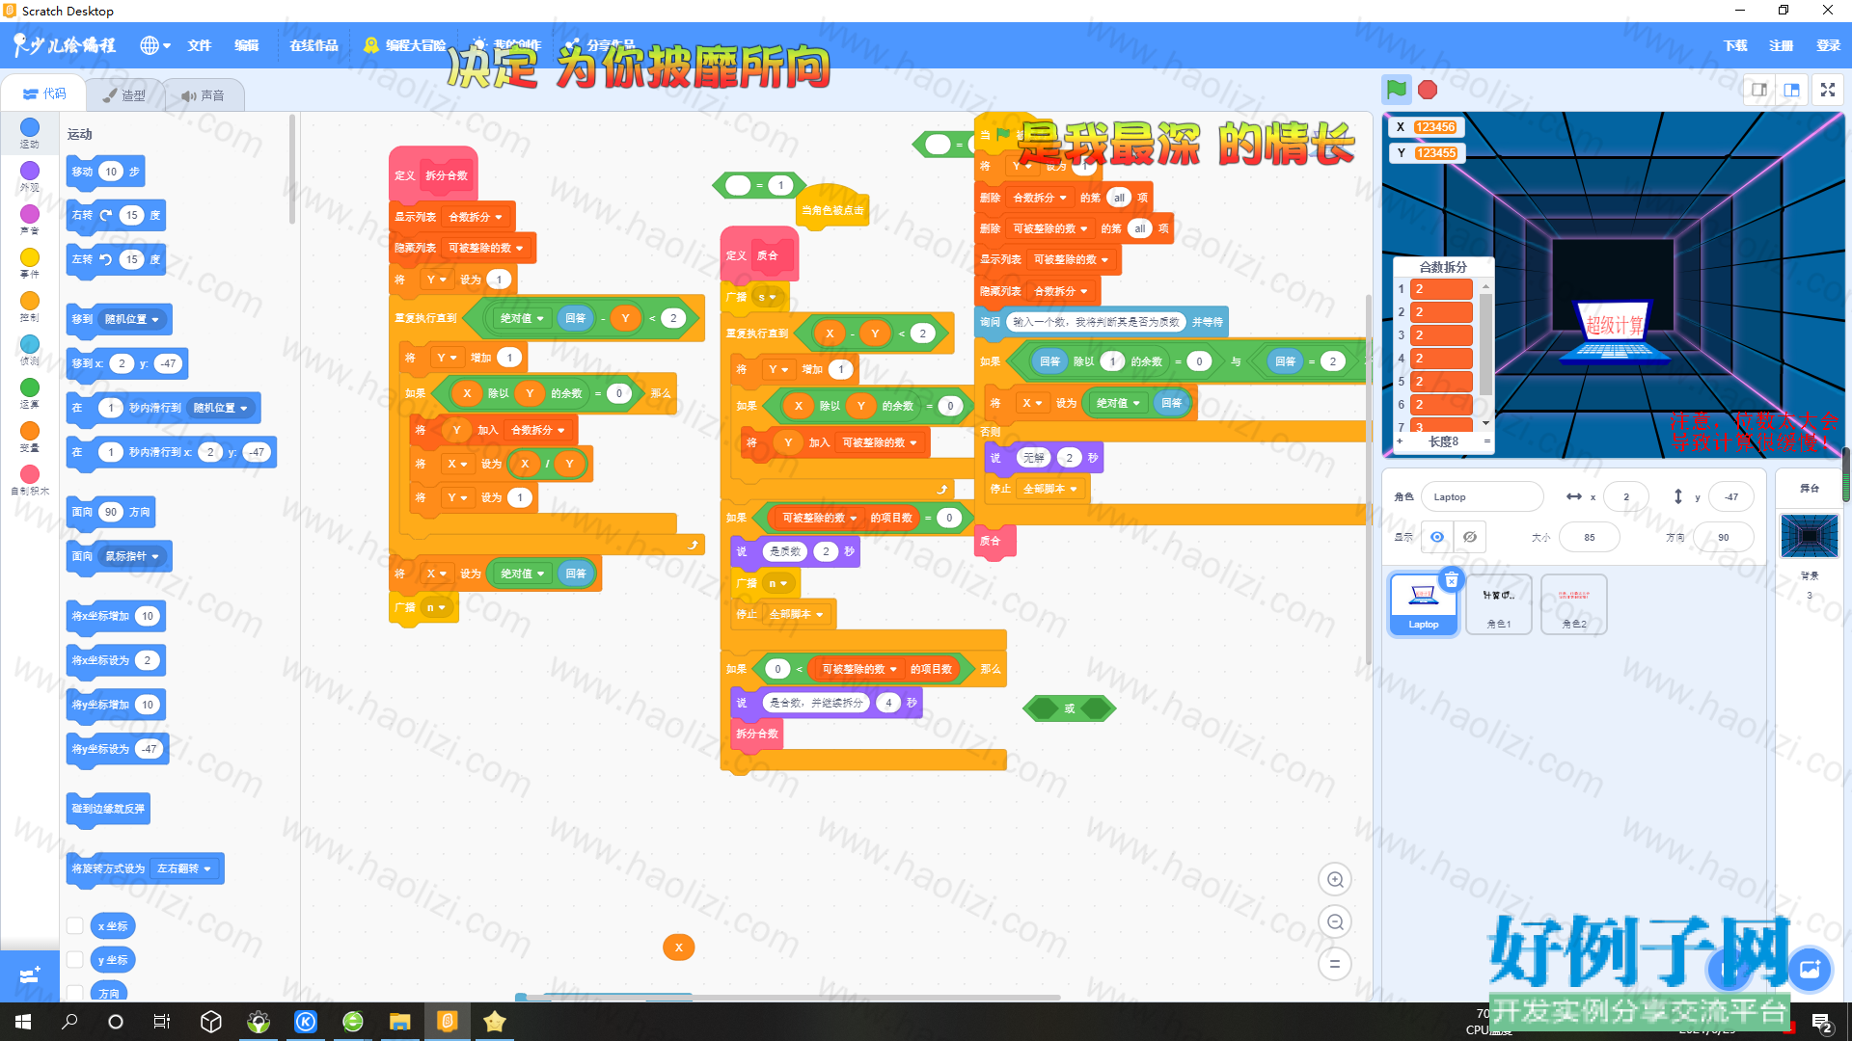The width and height of the screenshot is (1852, 1041).
Task: Tick the x坐标 reporter checkbox
Action: click(x=74, y=925)
